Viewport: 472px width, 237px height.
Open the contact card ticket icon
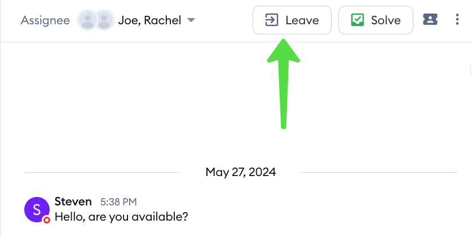pos(430,20)
